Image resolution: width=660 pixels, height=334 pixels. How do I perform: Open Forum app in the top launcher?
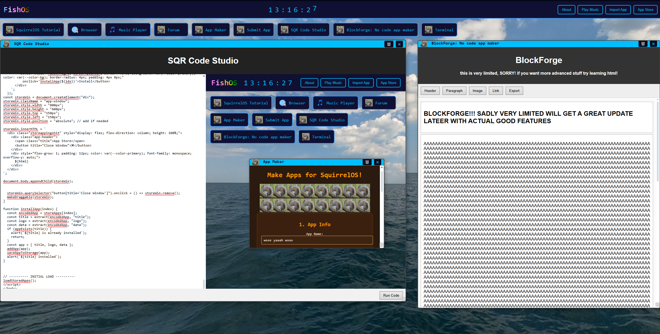(171, 30)
